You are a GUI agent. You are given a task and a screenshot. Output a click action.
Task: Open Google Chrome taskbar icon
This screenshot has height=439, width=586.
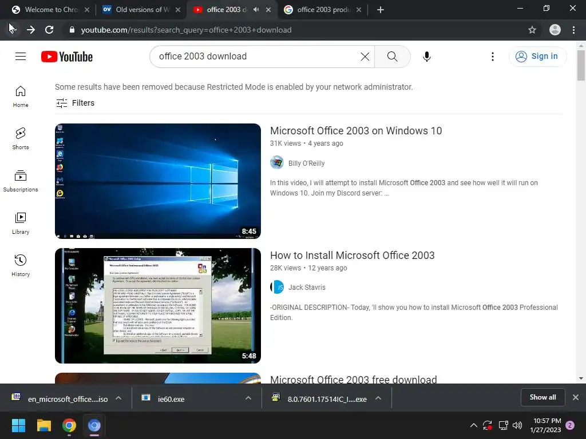(69, 425)
